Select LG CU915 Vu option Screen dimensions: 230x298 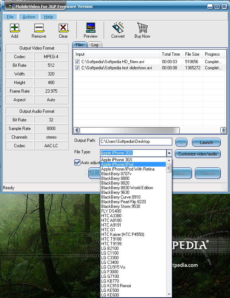point(133,267)
